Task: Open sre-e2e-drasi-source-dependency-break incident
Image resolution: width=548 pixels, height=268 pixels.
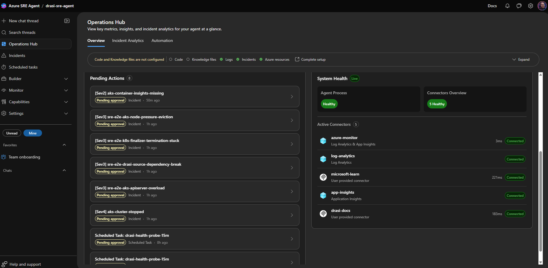Action: [x=195, y=168]
